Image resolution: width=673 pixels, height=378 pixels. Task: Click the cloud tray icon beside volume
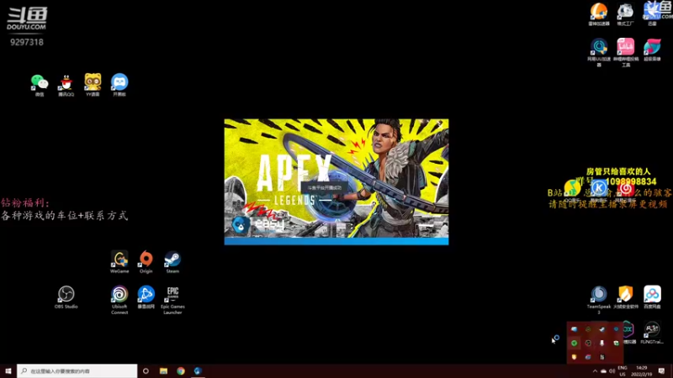point(603,371)
